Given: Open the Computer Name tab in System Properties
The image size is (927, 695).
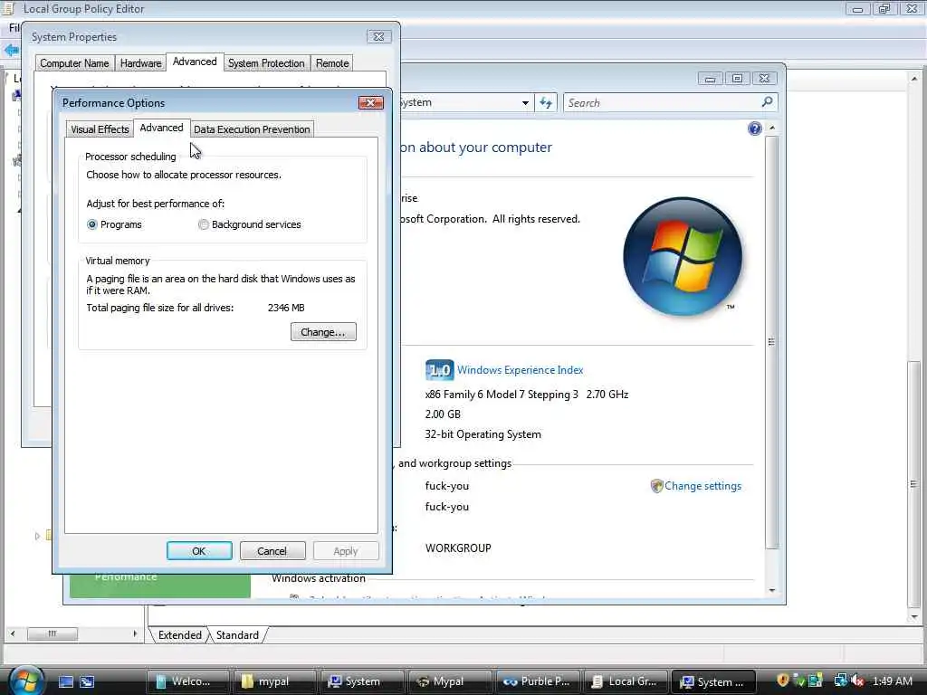Looking at the screenshot, I should 74,63.
